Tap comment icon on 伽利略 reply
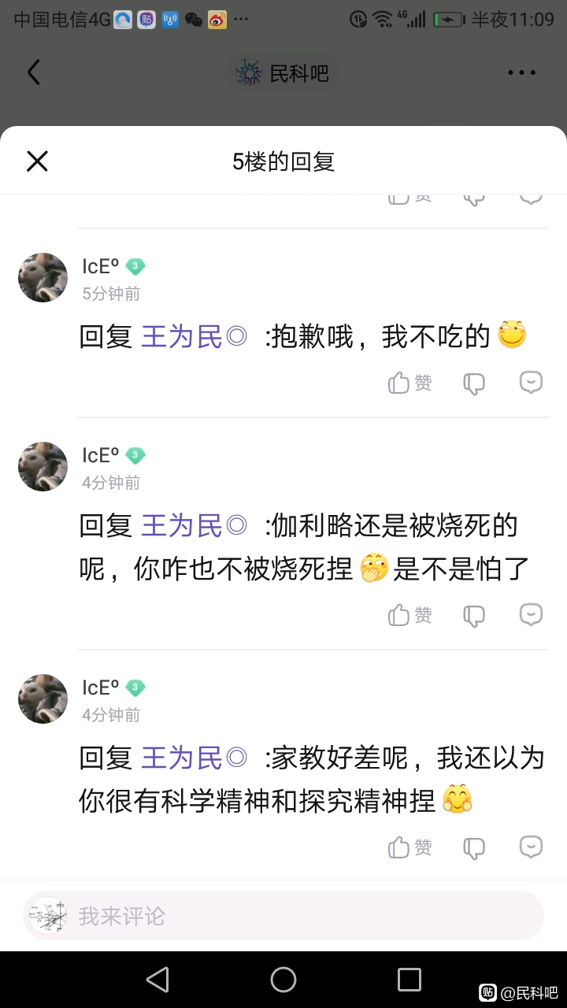The image size is (567, 1008). (532, 615)
